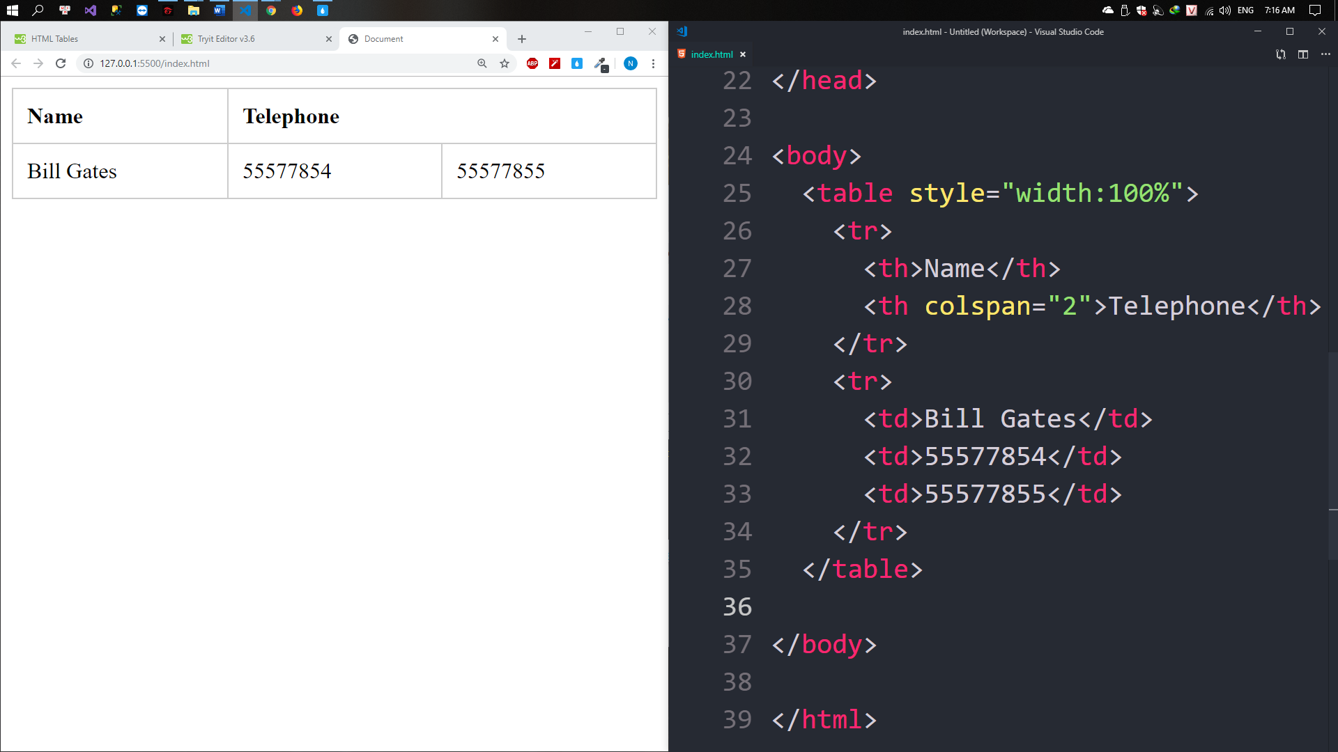Open a new browser tab

(x=522, y=39)
